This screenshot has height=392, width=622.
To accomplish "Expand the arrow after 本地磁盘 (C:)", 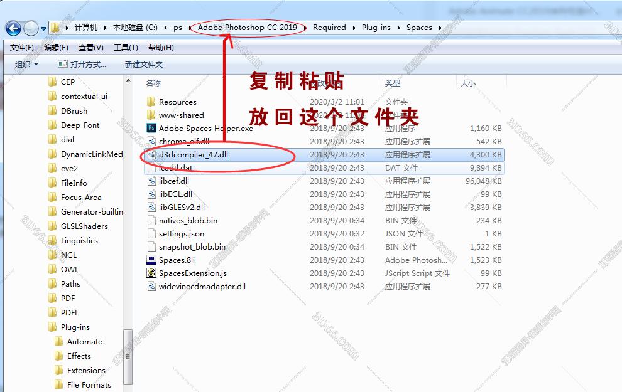I will point(165,28).
